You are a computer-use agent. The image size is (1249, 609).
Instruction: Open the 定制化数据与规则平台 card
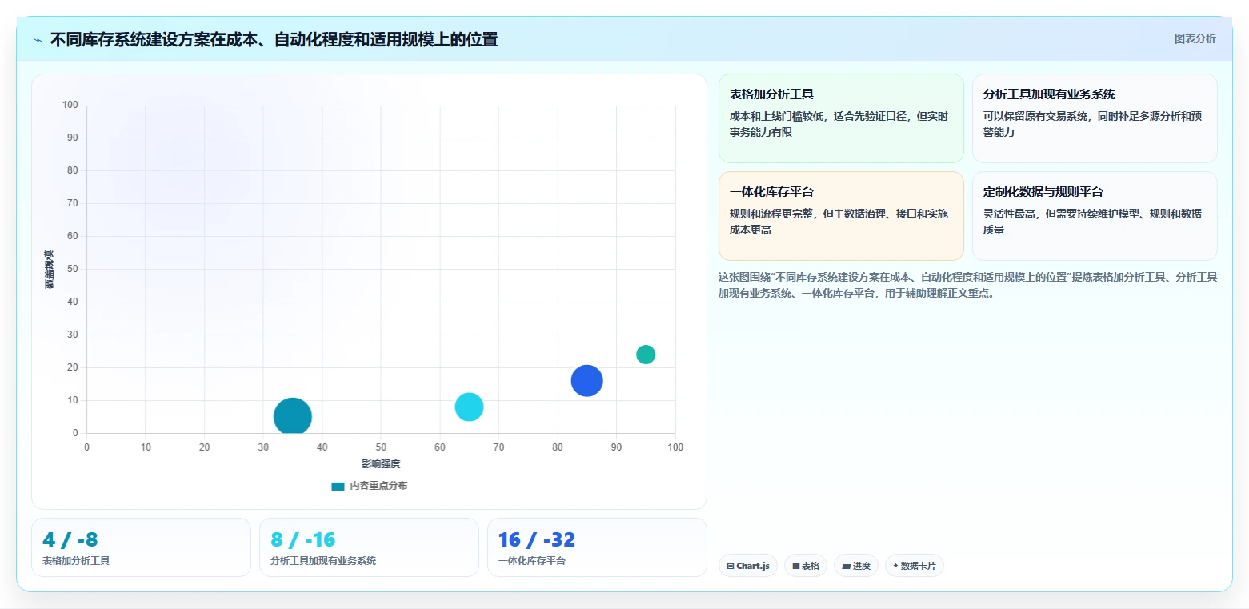pyautogui.click(x=1095, y=216)
